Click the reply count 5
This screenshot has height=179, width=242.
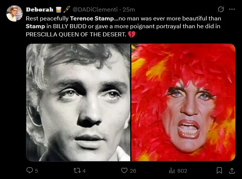(36, 171)
